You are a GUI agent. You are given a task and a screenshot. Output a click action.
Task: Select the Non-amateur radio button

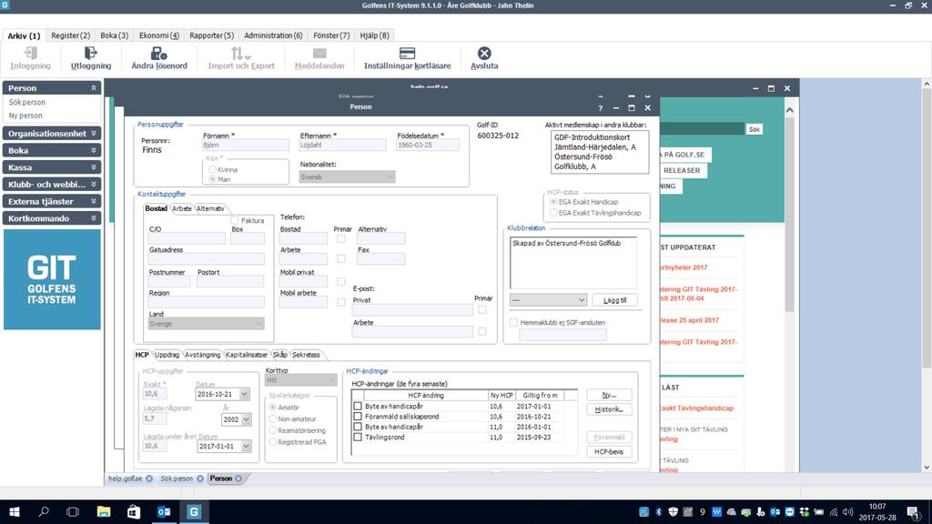pos(273,418)
